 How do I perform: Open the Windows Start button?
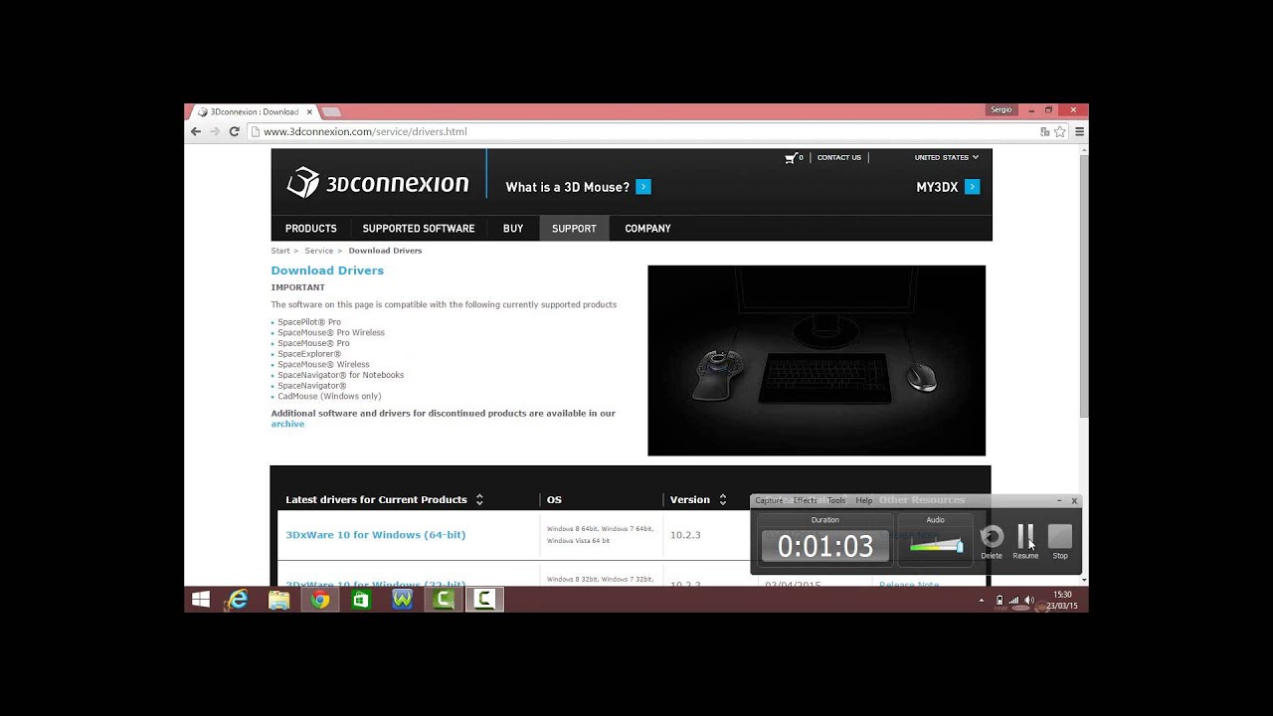[x=201, y=600]
